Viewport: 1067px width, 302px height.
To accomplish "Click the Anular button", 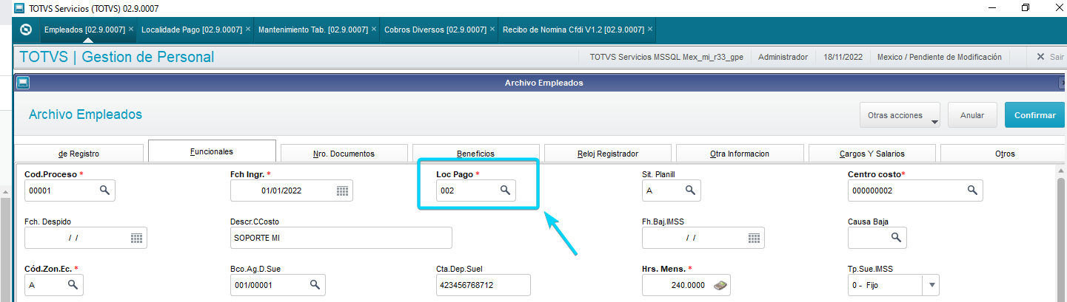I will (x=972, y=115).
